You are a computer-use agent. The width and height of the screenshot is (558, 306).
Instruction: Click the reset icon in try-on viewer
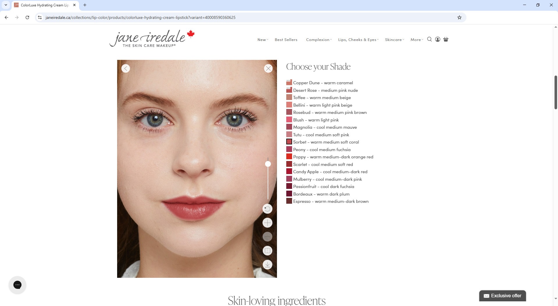[267, 209]
